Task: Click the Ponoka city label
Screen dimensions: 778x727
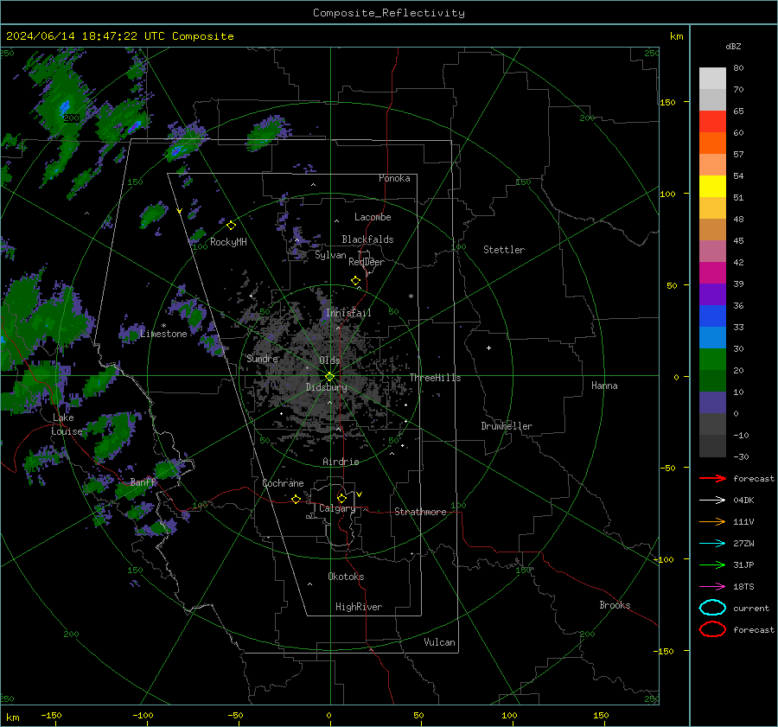Action: coord(394,178)
